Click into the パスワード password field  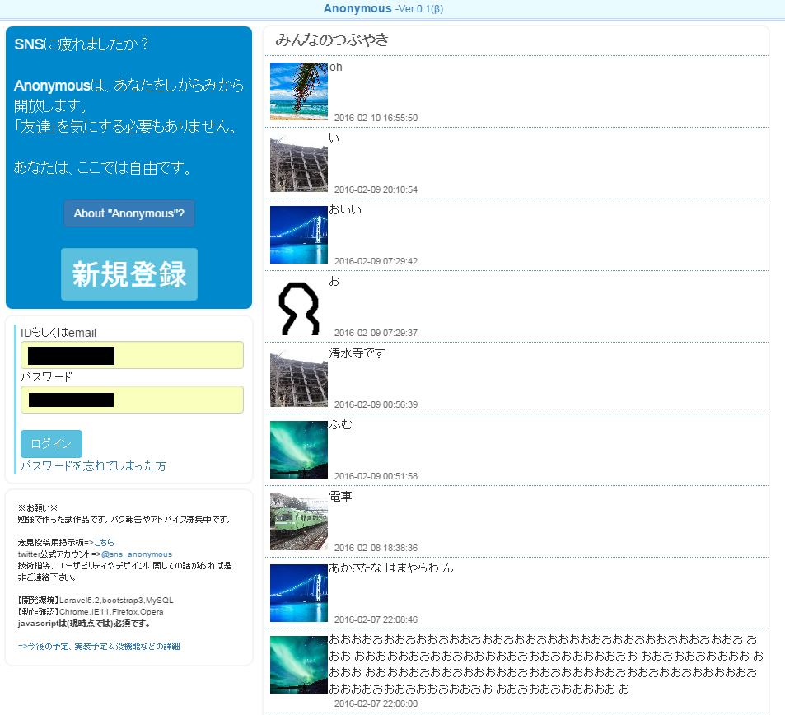pos(132,400)
